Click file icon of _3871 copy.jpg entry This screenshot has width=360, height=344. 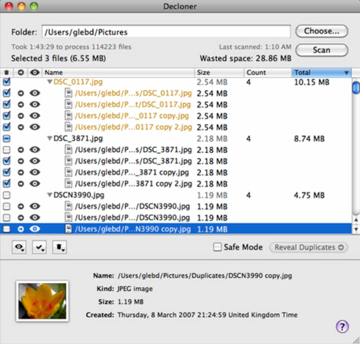point(68,172)
